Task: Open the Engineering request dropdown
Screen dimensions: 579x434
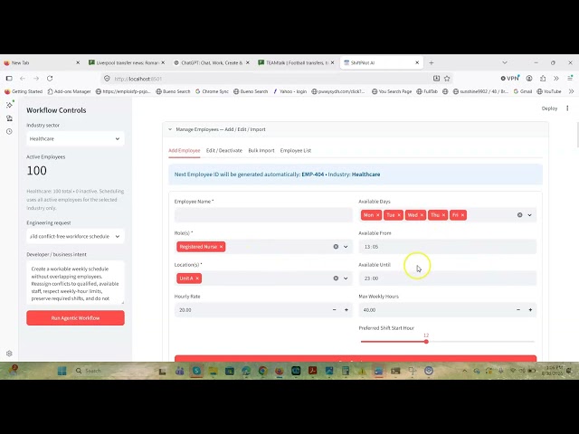Action: point(75,236)
